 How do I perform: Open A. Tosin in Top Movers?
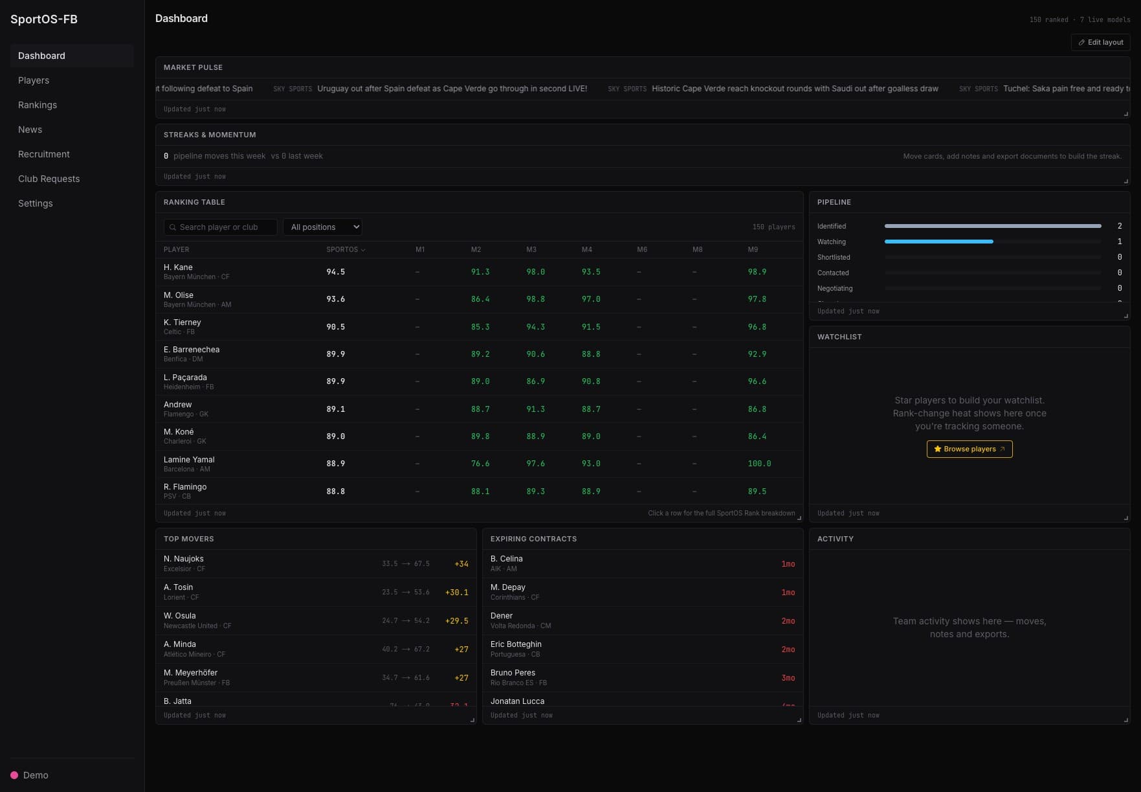pos(316,592)
